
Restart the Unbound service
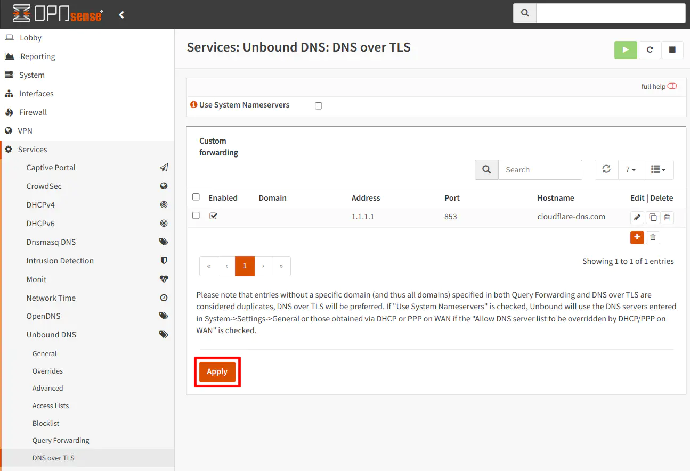click(650, 49)
